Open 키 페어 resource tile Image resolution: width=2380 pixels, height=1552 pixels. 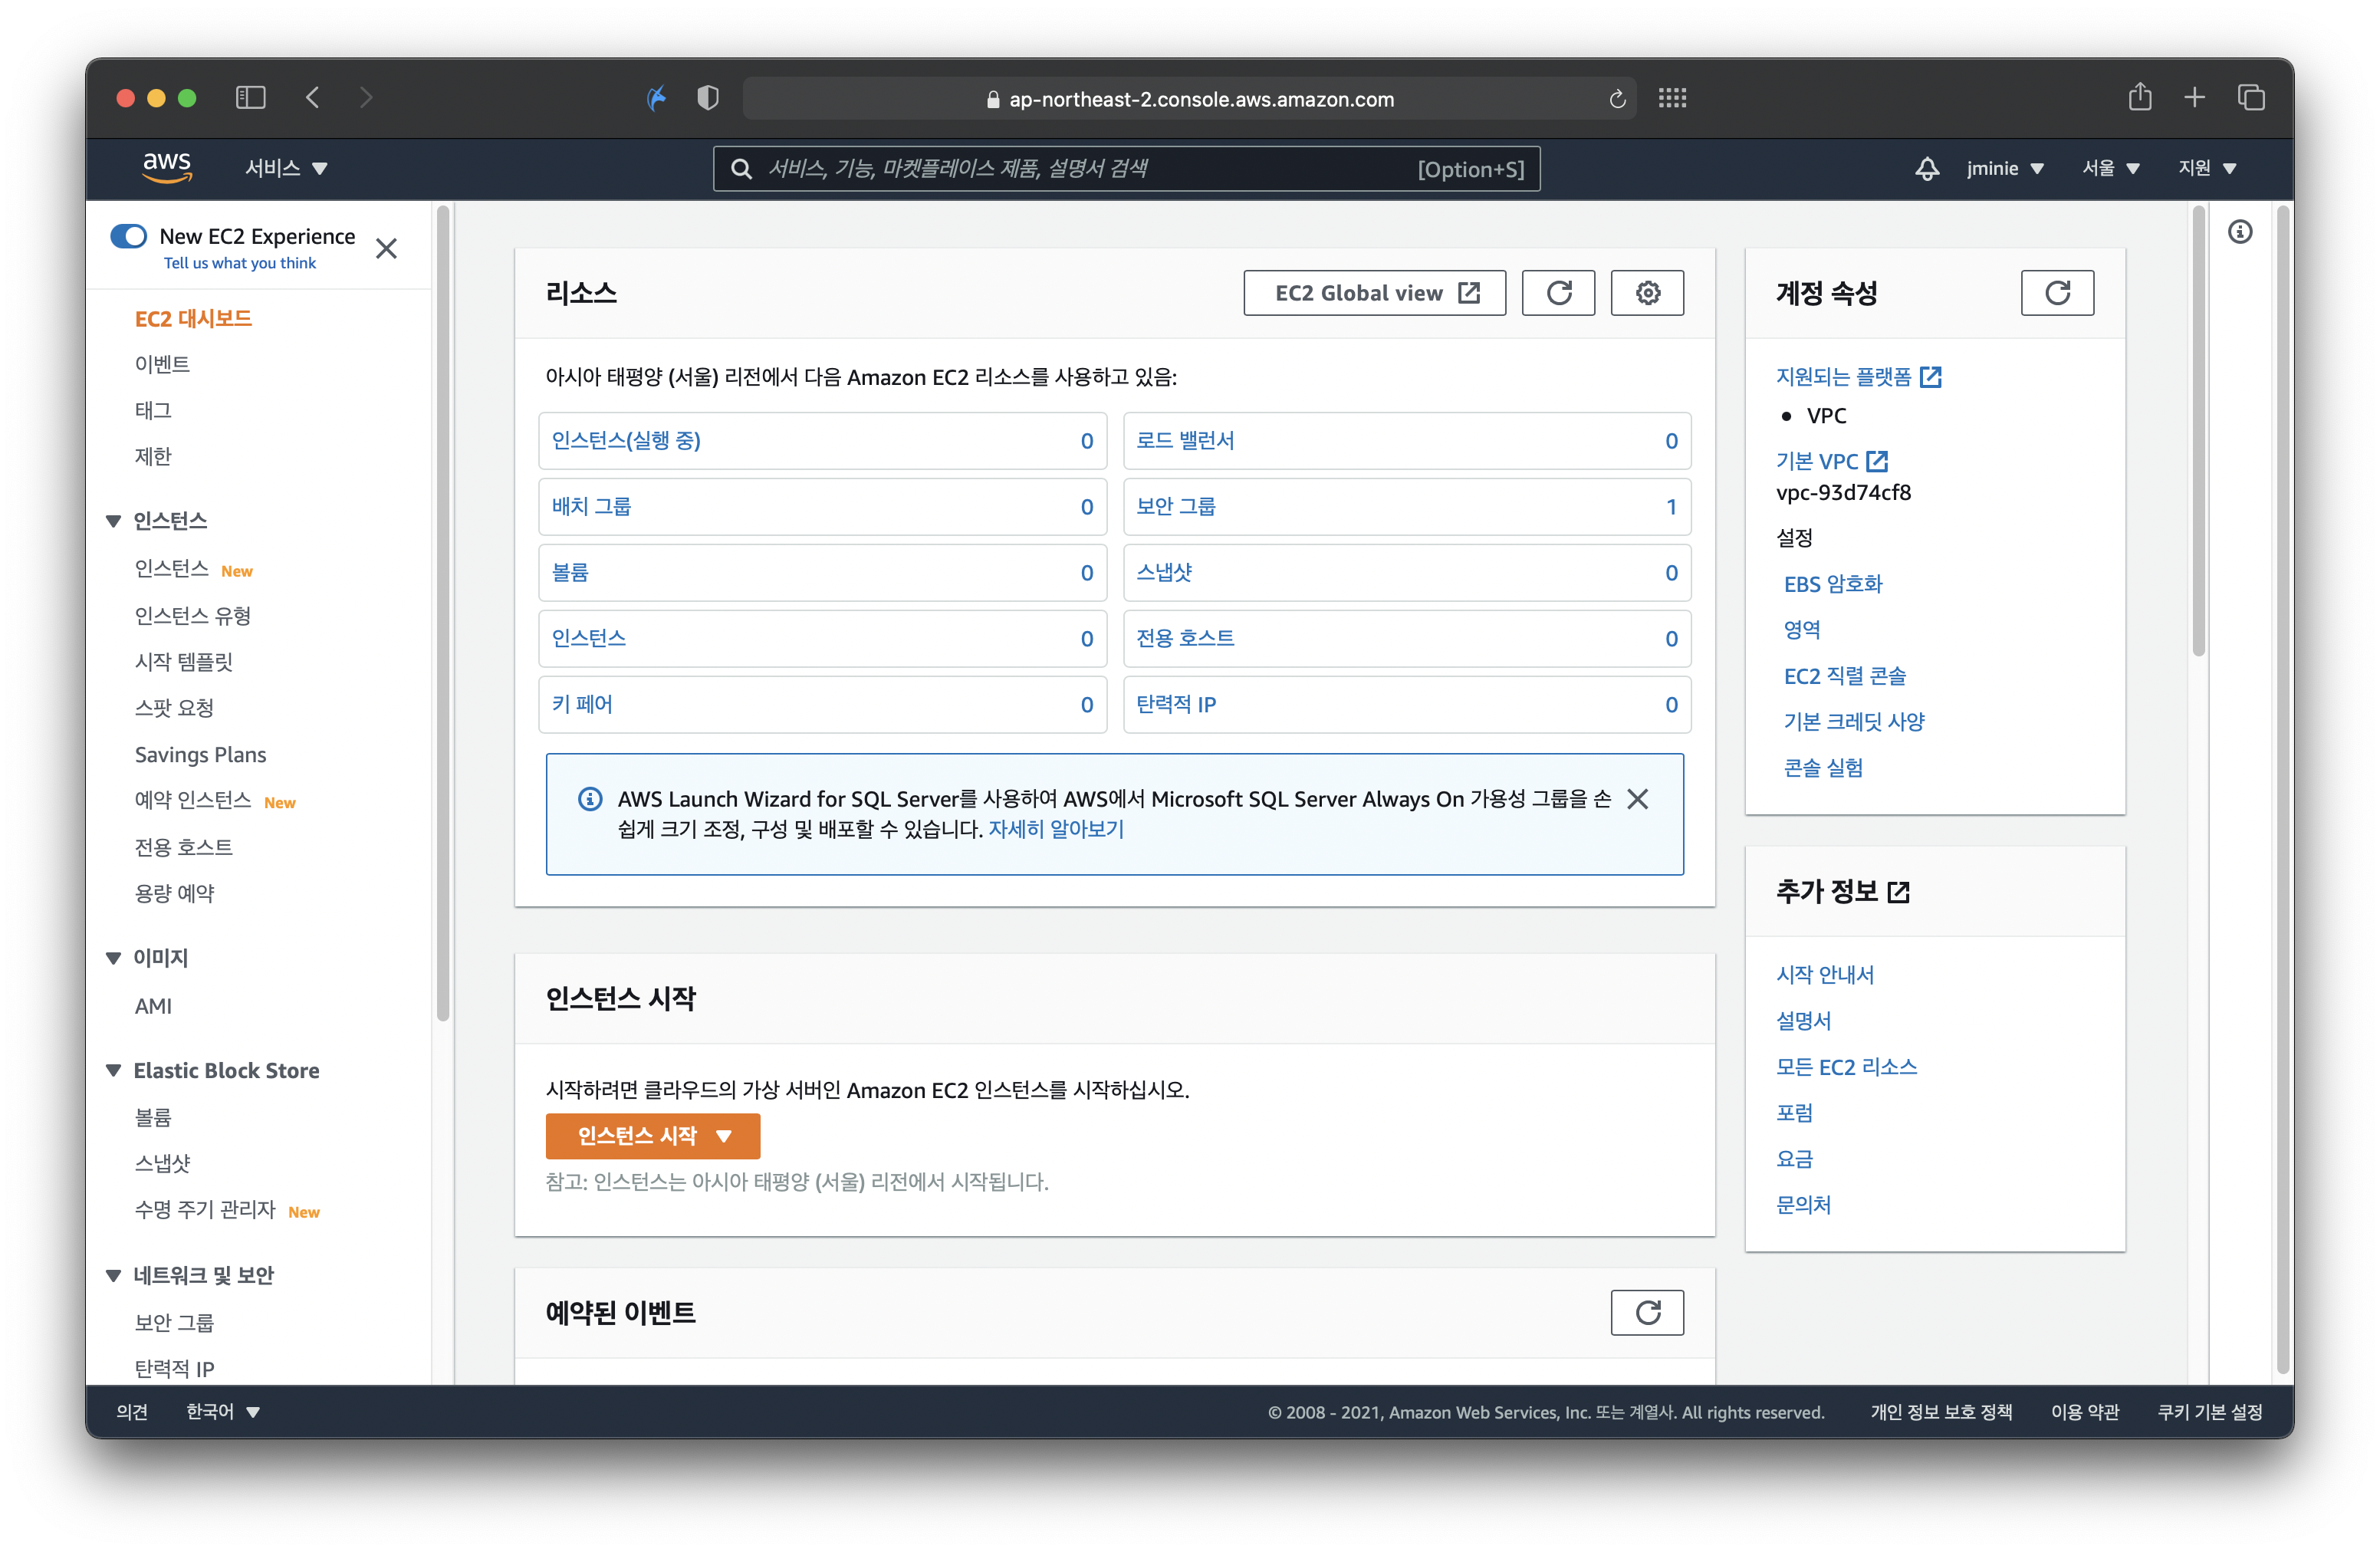tap(822, 704)
